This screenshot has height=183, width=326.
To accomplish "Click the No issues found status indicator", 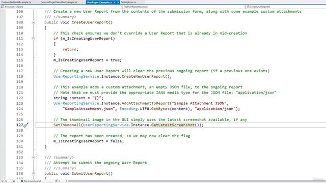I will (x=31, y=181).
